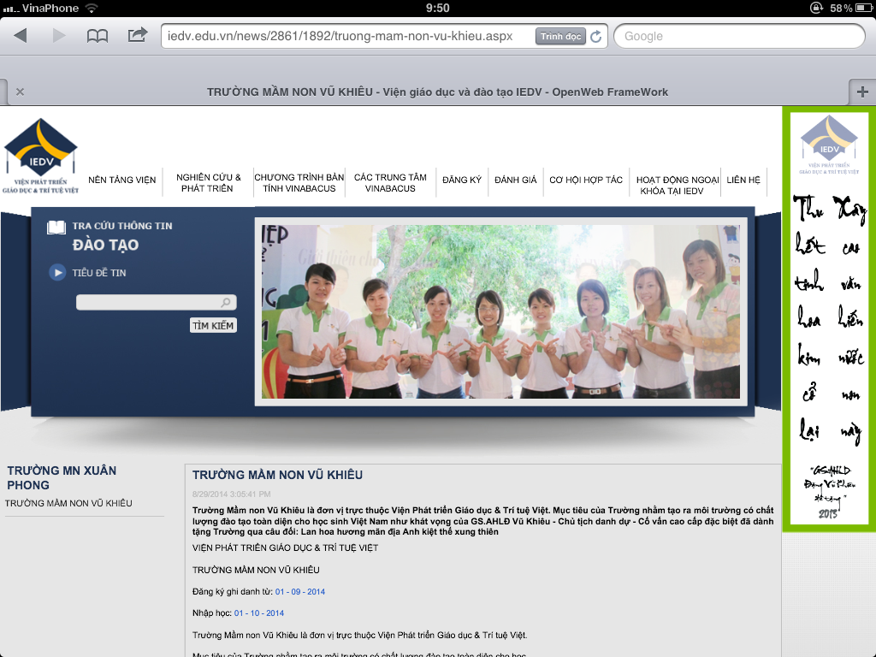Click the teachers group photo banner
The width and height of the screenshot is (876, 657).
(x=500, y=311)
